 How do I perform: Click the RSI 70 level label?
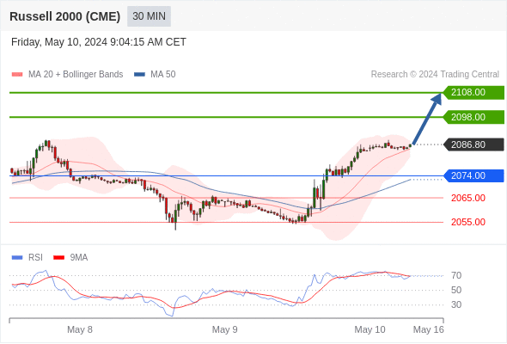(456, 276)
